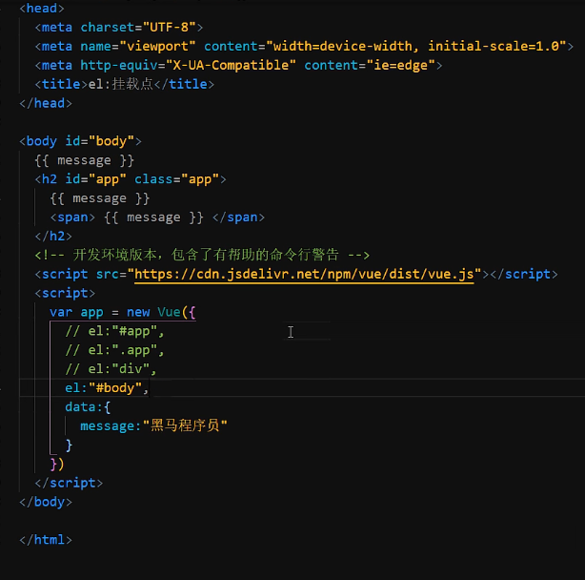Click the title text "el:挂载点"
This screenshot has height=580, width=585.
(x=121, y=84)
